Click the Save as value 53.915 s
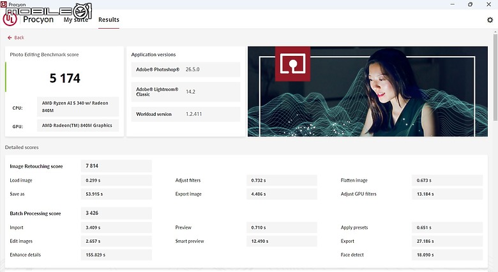Screen dimensions: 498x272 [116, 194]
